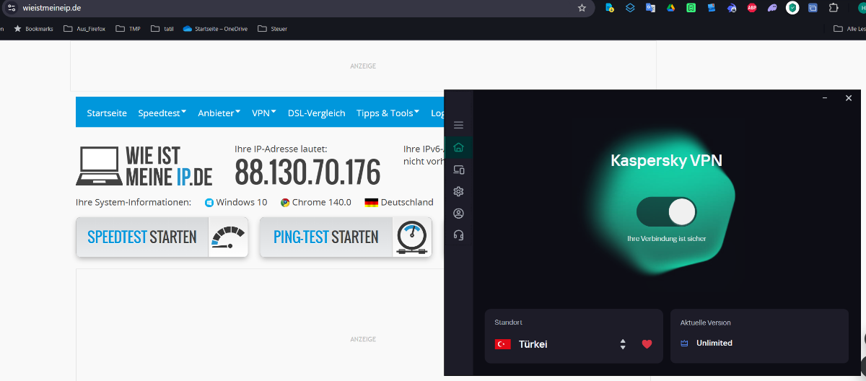This screenshot has width=866, height=381.
Task: Open the site information icon in address bar
Action: click(11, 8)
